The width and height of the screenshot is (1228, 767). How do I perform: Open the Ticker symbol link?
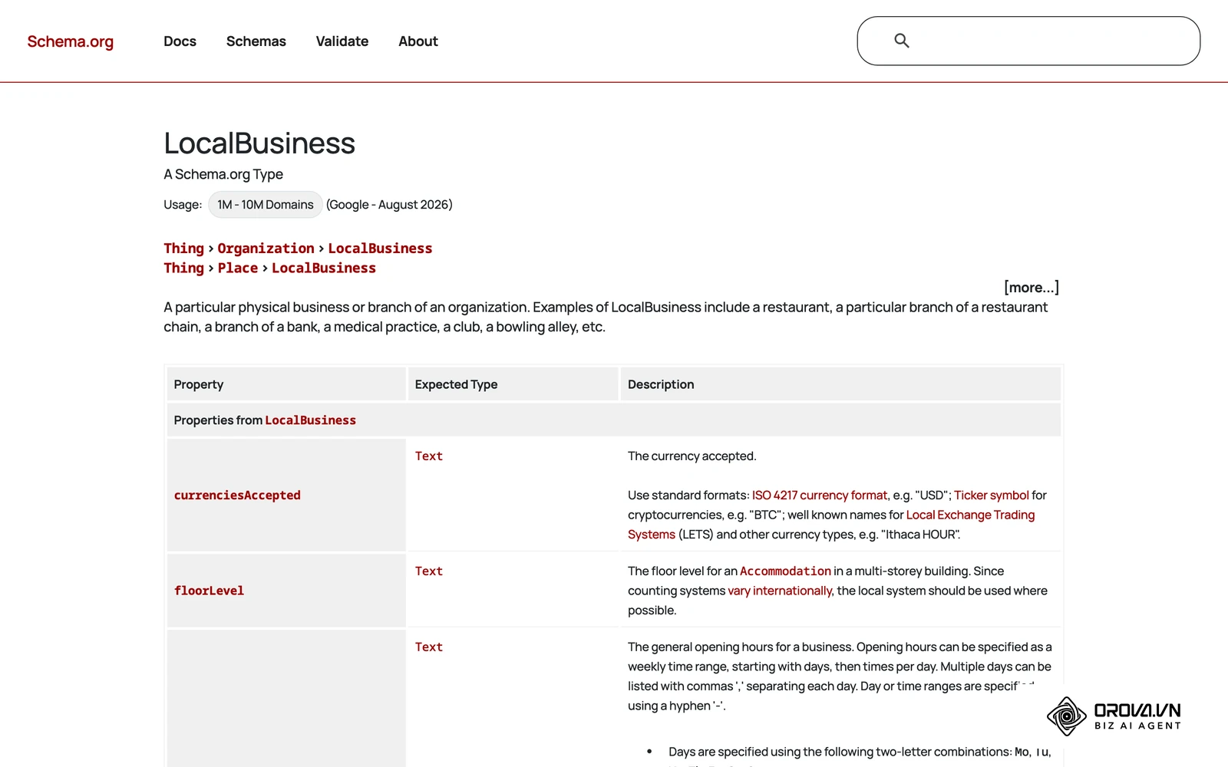coord(991,495)
